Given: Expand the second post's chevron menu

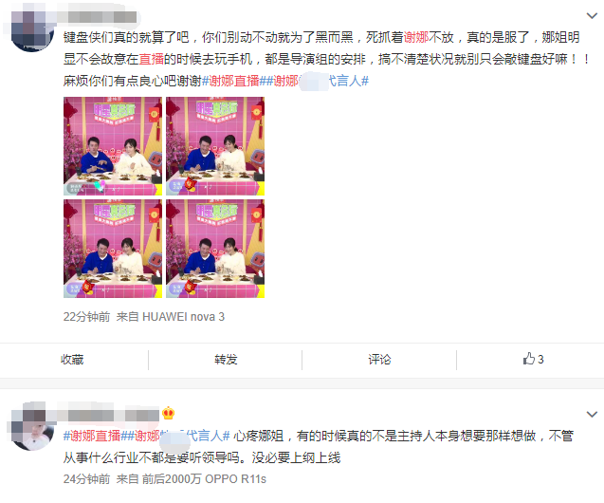Looking at the screenshot, I should (x=592, y=415).
